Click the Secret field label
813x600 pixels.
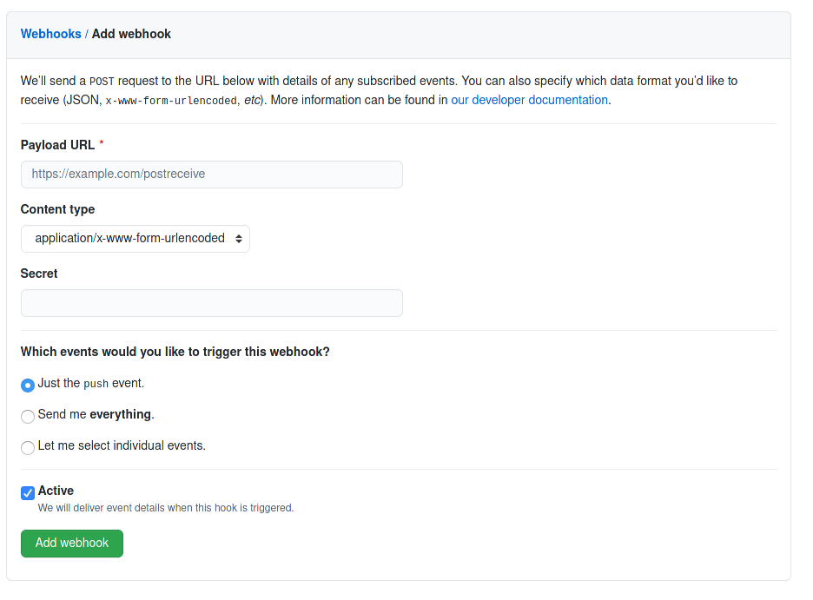pyautogui.click(x=39, y=274)
